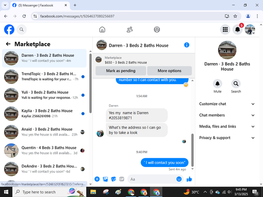
Task: Click More options button
Action: (x=169, y=71)
